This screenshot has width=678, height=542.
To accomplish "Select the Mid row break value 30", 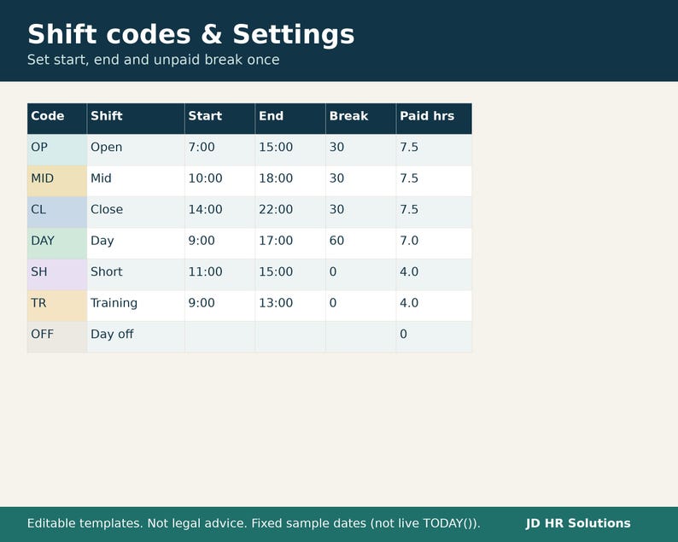I will pyautogui.click(x=360, y=181).
